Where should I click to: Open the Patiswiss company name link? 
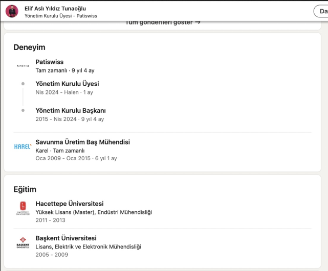50,62
